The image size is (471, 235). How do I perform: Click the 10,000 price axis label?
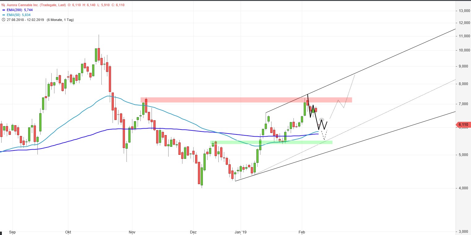pos(464,50)
